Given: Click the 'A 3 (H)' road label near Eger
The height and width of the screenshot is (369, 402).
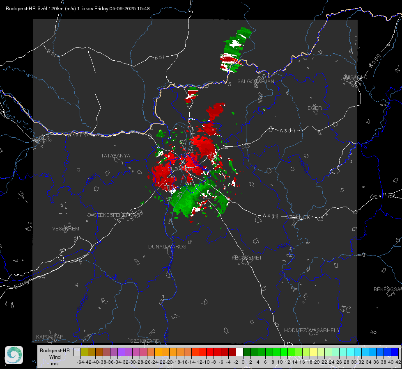Looking at the screenshot, I should tap(287, 131).
